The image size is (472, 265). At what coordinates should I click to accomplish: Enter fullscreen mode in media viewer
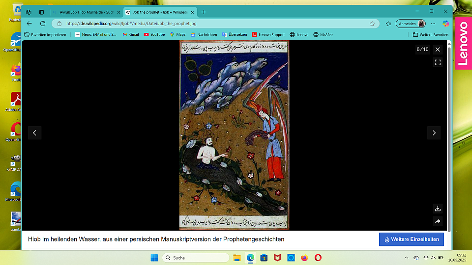click(x=438, y=62)
